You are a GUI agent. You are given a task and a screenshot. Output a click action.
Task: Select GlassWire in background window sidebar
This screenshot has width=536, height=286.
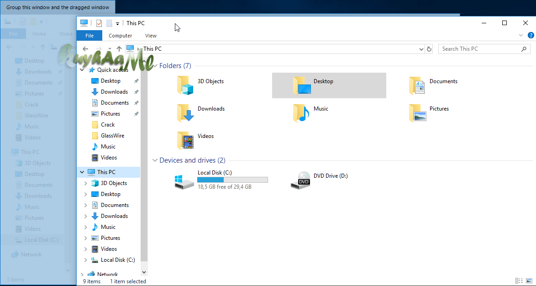(x=36, y=115)
